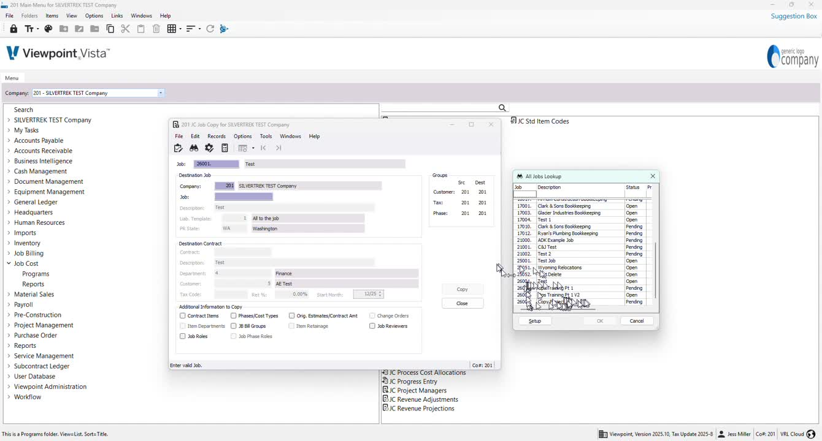Click the remove folder icon

point(94,29)
